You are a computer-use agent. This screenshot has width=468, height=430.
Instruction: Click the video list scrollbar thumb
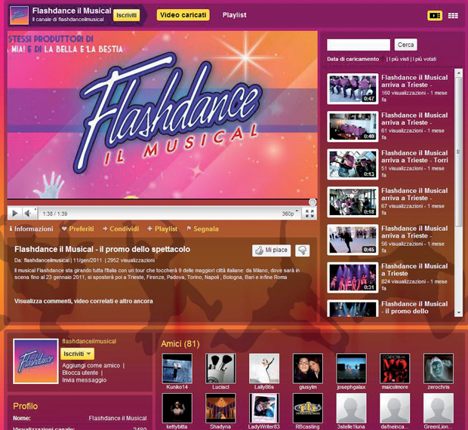click(x=458, y=152)
